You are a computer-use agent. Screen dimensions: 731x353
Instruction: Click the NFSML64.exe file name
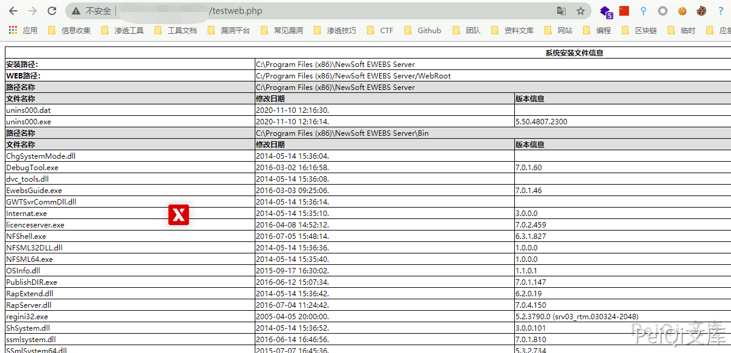pyautogui.click(x=30, y=259)
